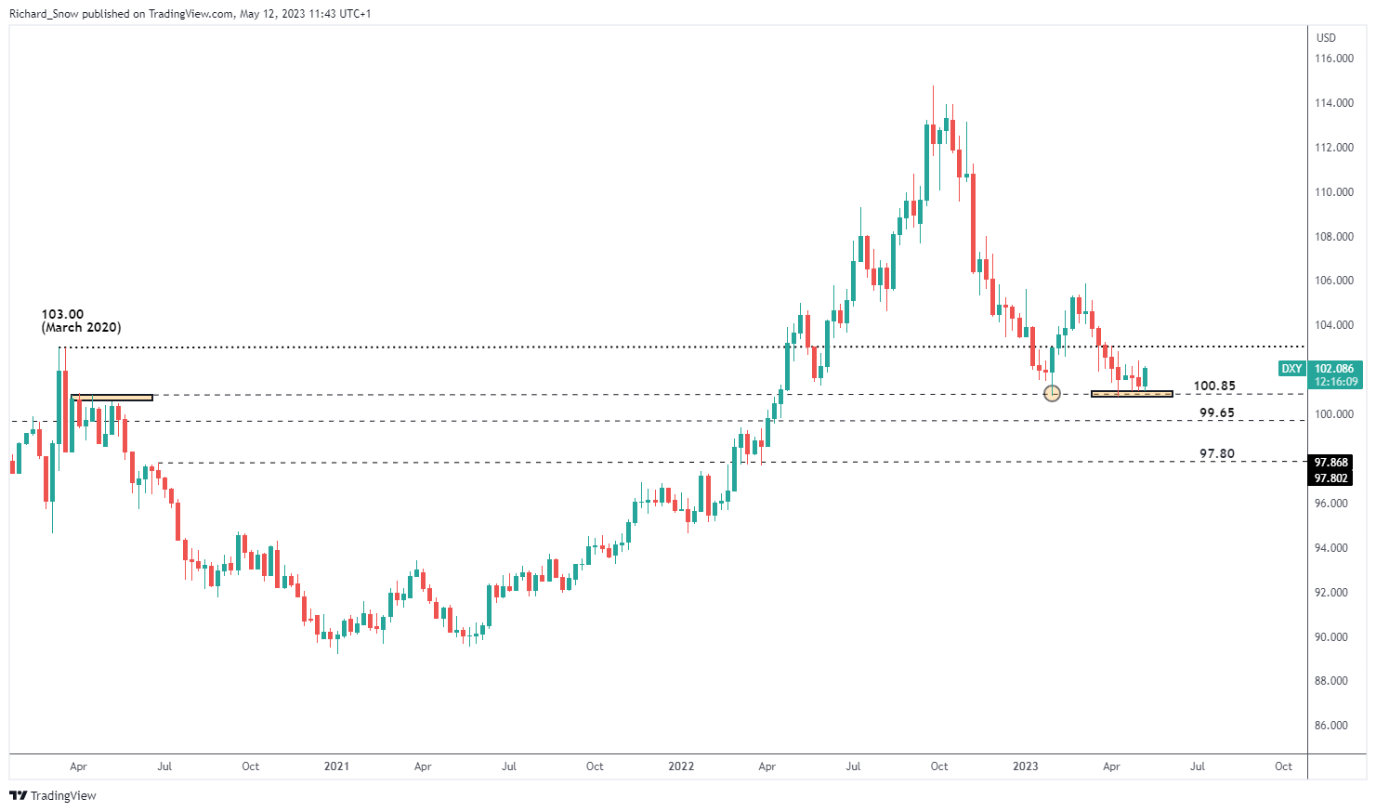Click the 86.000 price axis label
The image size is (1376, 812).
1333,726
